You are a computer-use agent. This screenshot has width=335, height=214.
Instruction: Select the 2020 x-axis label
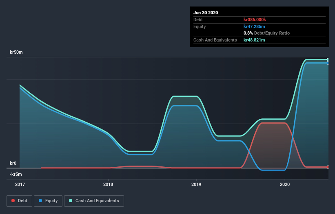tap(285, 184)
